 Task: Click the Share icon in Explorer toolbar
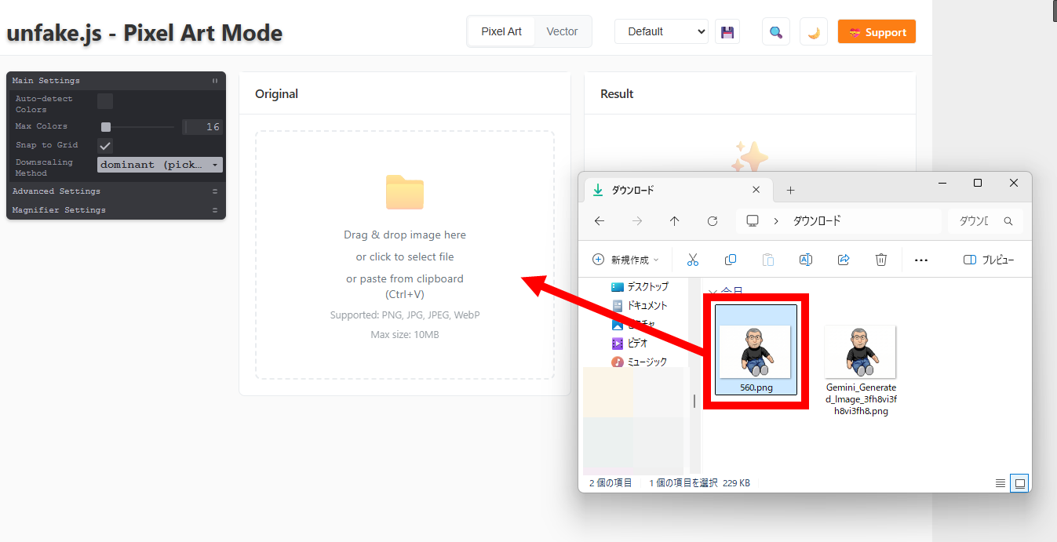(844, 260)
